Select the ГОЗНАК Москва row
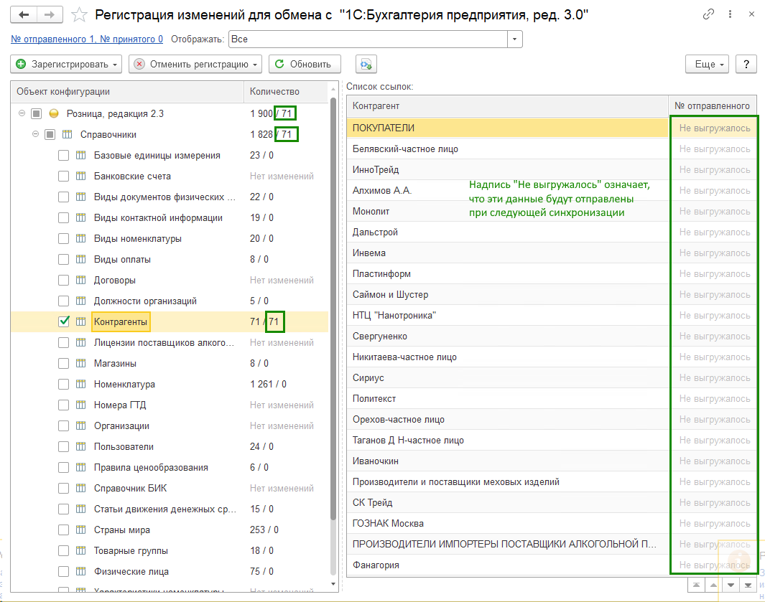Image resolution: width=765 pixels, height=602 pixels. [x=552, y=524]
